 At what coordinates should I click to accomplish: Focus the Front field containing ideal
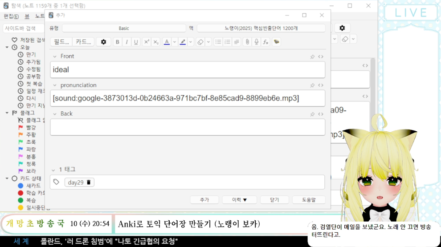[x=188, y=70]
